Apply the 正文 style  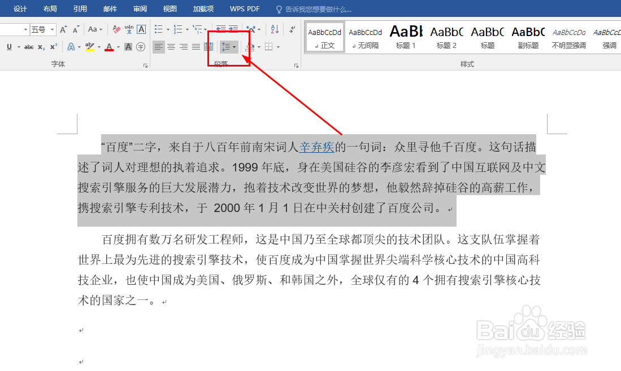point(325,38)
